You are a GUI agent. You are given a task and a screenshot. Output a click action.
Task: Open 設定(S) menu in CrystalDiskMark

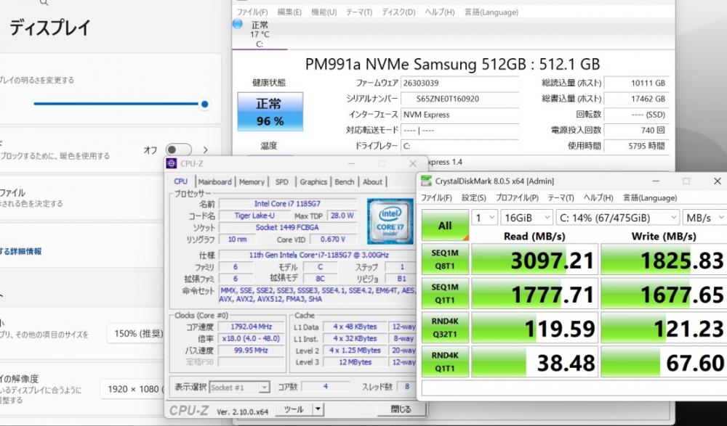click(474, 197)
